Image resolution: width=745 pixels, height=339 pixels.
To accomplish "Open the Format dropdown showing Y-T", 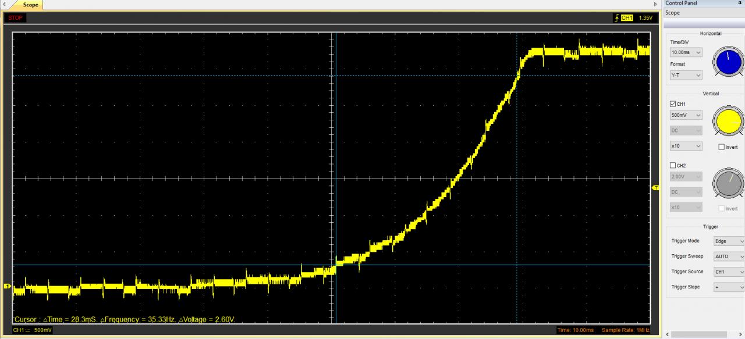I will click(x=686, y=75).
